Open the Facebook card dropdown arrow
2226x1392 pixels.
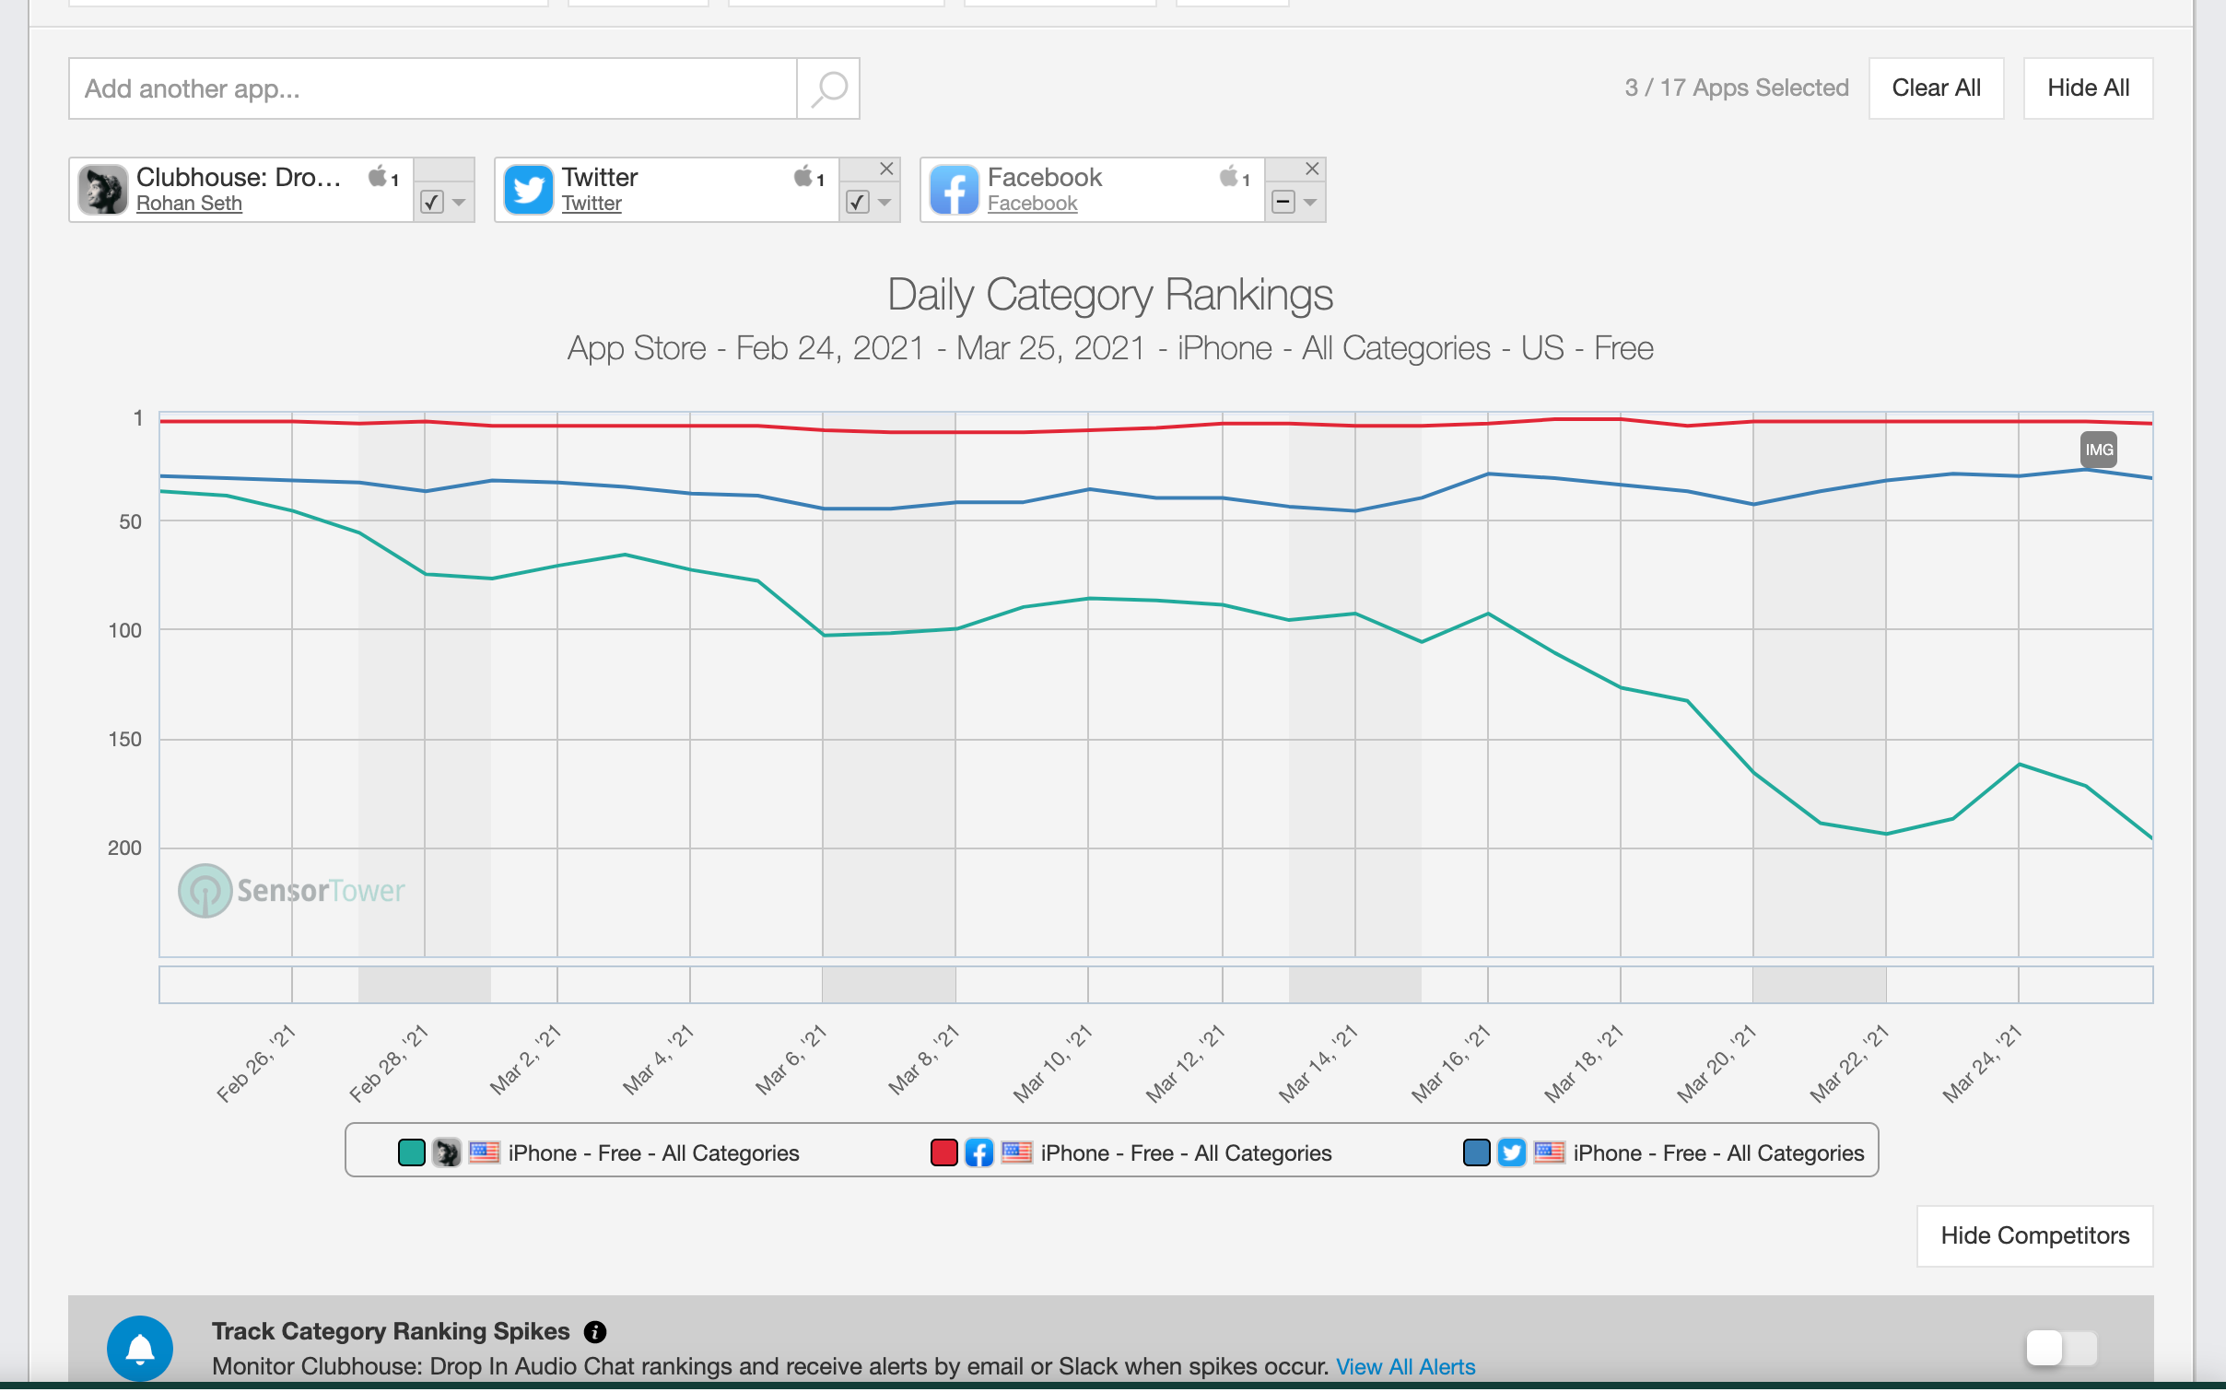[1310, 202]
